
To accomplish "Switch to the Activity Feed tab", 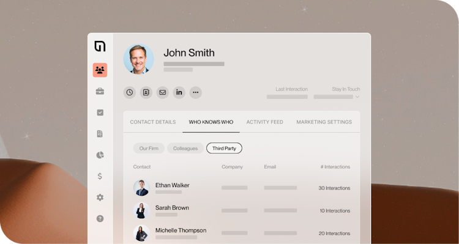I will 264,122.
